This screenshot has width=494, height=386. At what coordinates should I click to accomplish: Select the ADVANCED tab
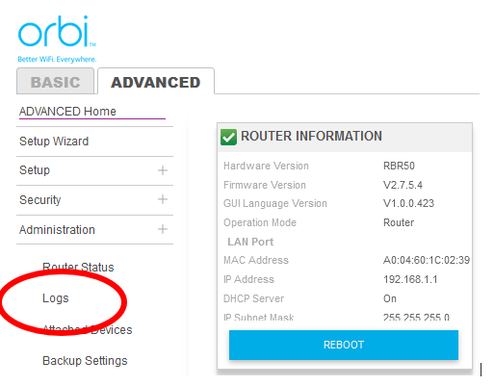click(156, 81)
